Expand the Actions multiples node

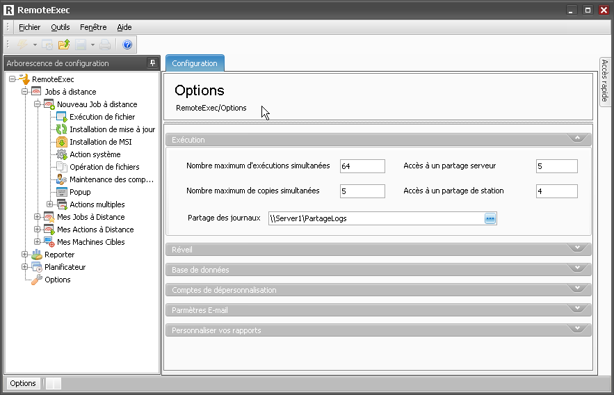point(50,204)
